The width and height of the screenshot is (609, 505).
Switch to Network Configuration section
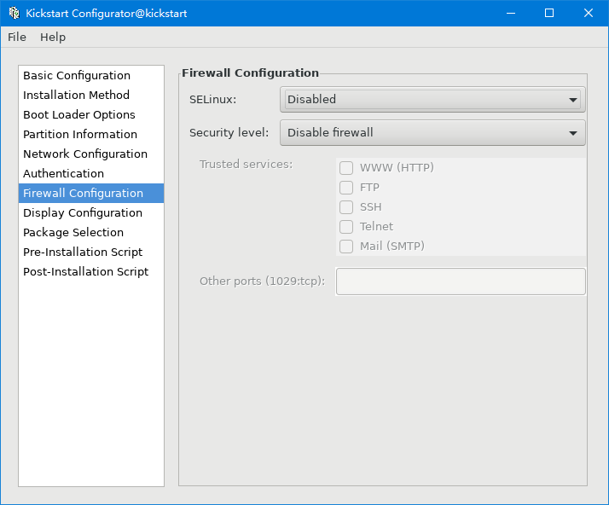[91, 154]
